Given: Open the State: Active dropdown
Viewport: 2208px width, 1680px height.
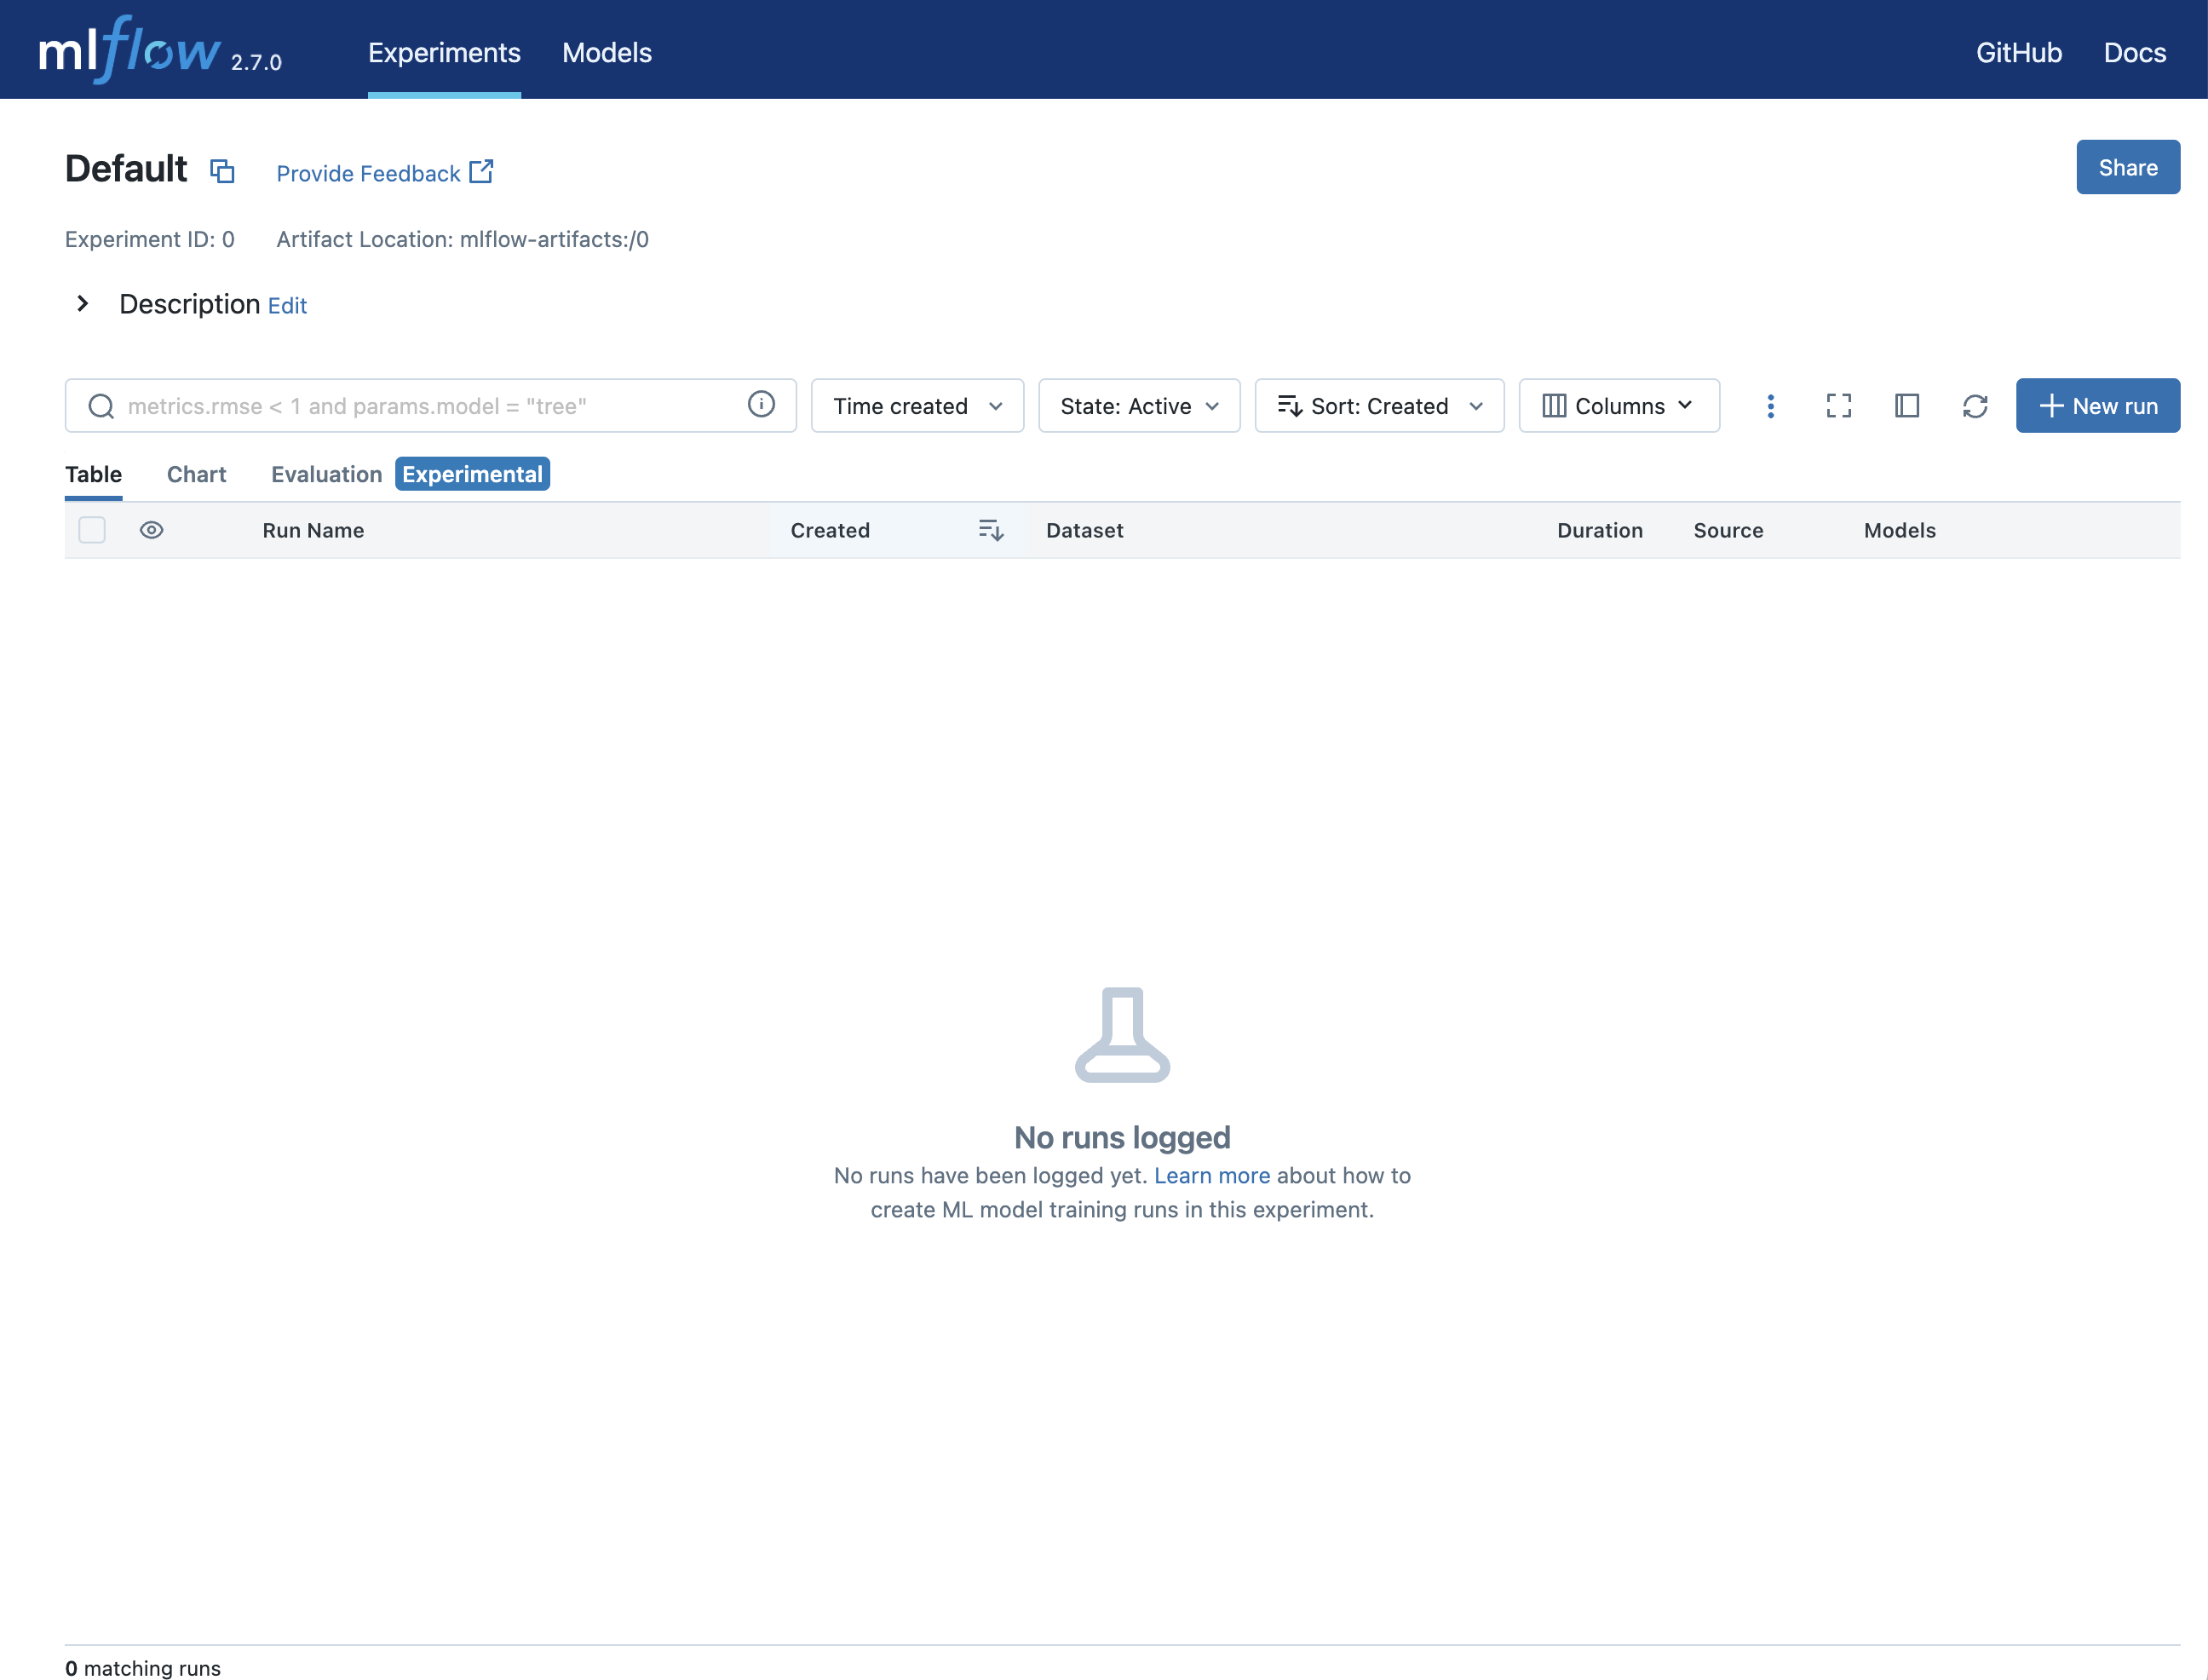Looking at the screenshot, I should point(1138,405).
